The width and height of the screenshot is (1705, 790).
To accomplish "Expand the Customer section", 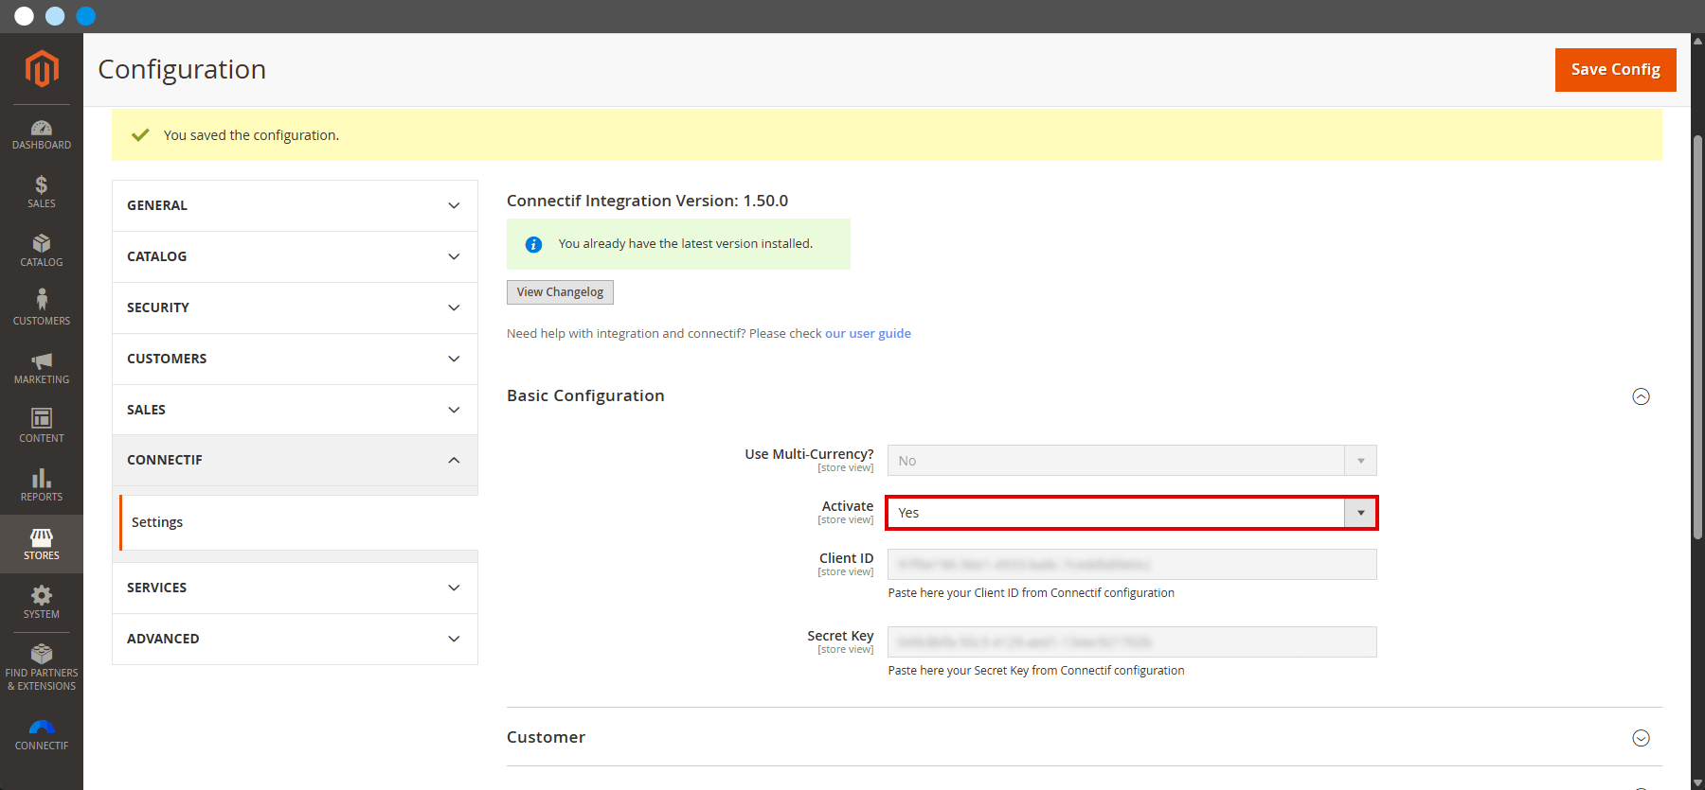I will 1642,738.
